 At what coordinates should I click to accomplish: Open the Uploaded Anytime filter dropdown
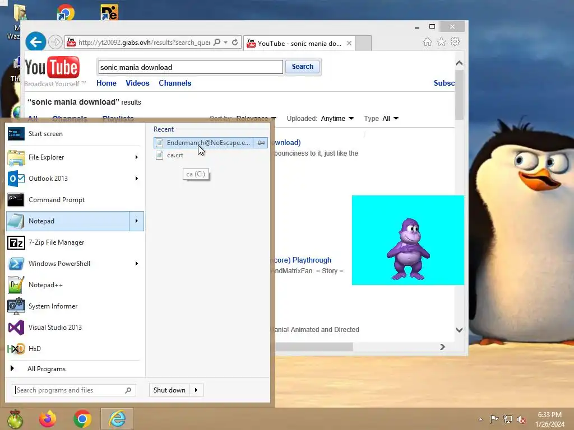(x=337, y=119)
